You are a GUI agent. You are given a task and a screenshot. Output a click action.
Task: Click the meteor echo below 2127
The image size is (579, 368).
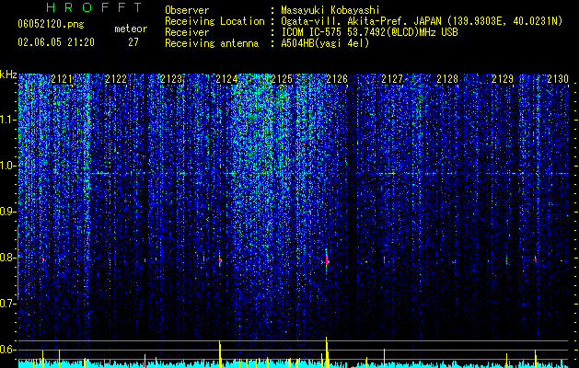pyautogui.click(x=385, y=260)
